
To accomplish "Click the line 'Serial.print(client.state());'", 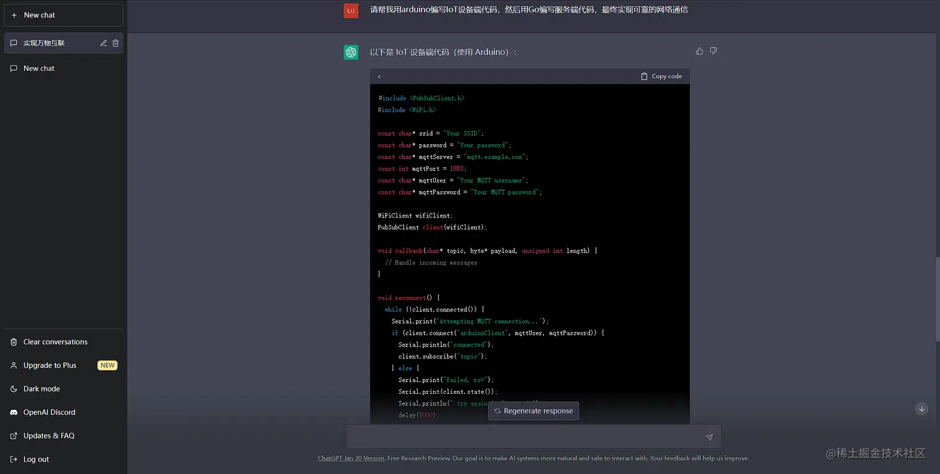I will click(x=448, y=391).
